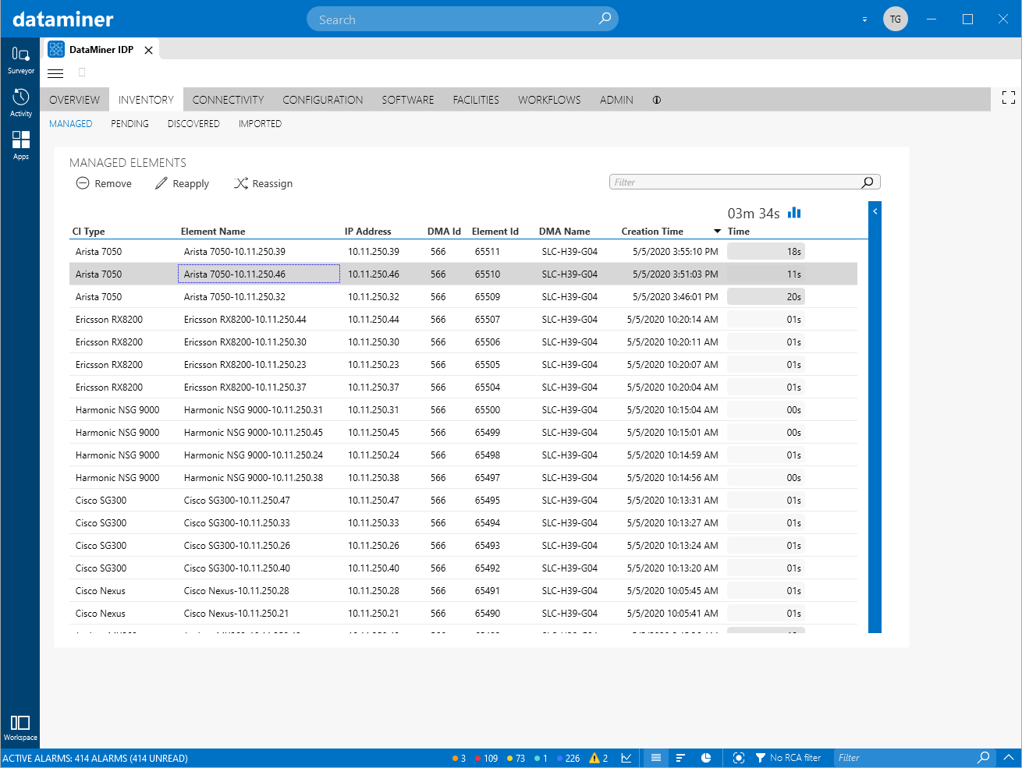The height and width of the screenshot is (768, 1022).
Task: Switch alarm console to sorted bars view
Action: [680, 758]
